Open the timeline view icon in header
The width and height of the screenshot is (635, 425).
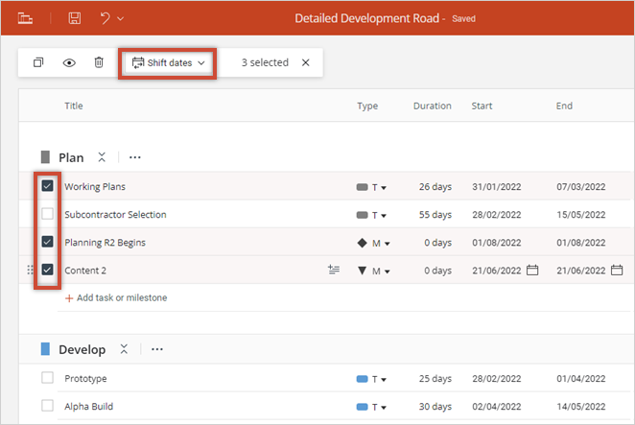25,18
